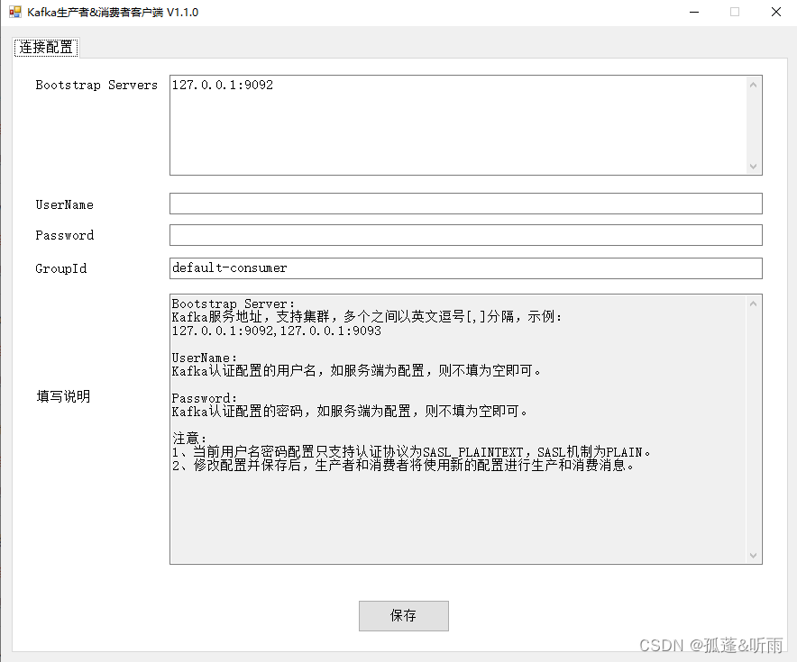Focus the Password input field
The width and height of the screenshot is (797, 662).
coord(465,235)
